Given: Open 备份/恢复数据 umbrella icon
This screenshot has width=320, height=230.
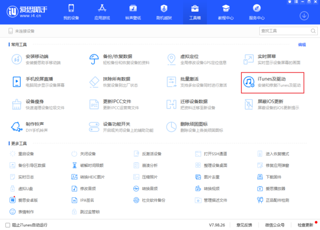Looking at the screenshot, I should coord(95,59).
